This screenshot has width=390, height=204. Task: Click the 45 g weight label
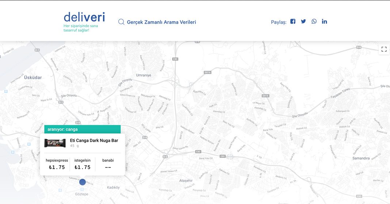coord(74,146)
